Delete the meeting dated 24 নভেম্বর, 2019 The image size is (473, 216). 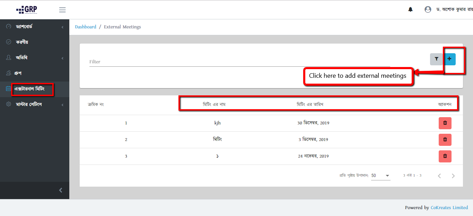(445, 156)
